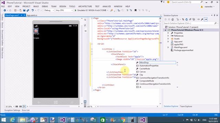Open Properties wrench in Solution Explorer toolbar
Screen dimensions: 220x123
pyautogui.click(x=202, y=19)
